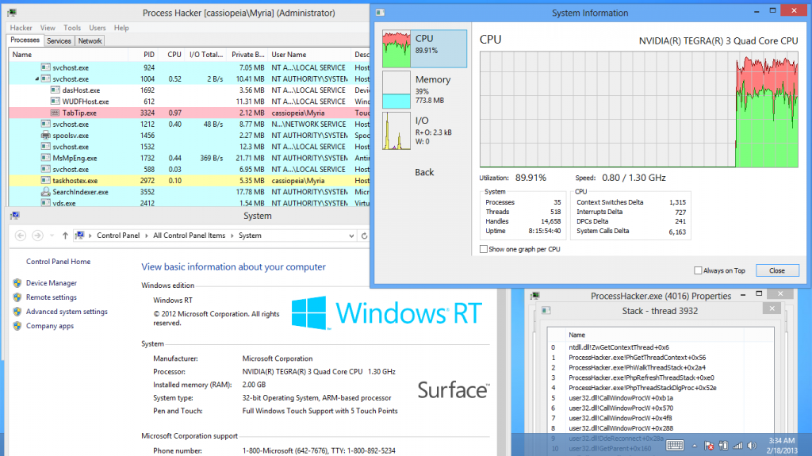Open the Users menu
Screen dimensions: 812x456
(x=98, y=28)
